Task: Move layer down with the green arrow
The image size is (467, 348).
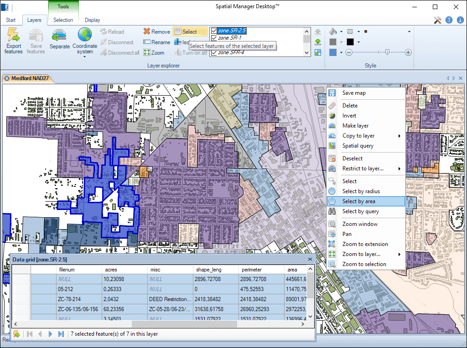Action: pyautogui.click(x=318, y=42)
